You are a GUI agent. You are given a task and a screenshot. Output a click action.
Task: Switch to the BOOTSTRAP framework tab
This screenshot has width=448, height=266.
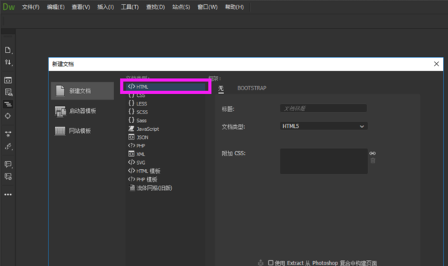pos(251,88)
